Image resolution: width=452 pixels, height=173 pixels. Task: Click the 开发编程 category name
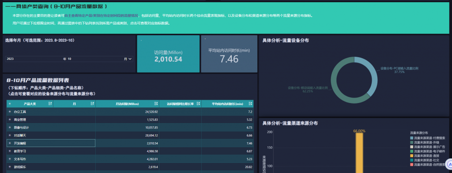(20, 143)
